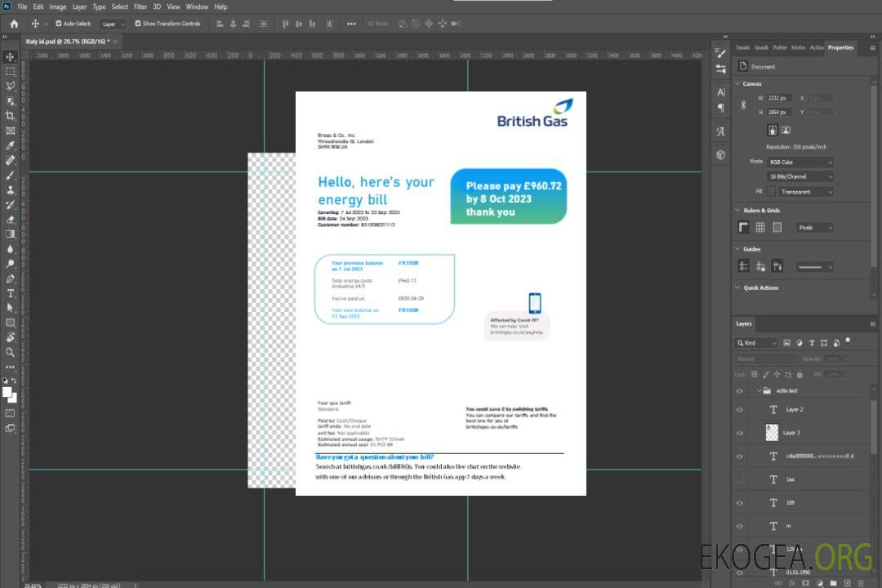Click the delete layer trash icon
This screenshot has height=588, width=882.
pos(861,583)
